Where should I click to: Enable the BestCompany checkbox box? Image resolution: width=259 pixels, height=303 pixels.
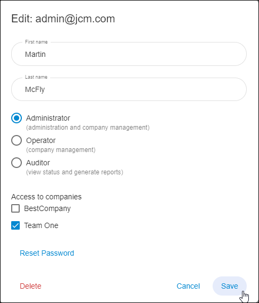(15, 208)
